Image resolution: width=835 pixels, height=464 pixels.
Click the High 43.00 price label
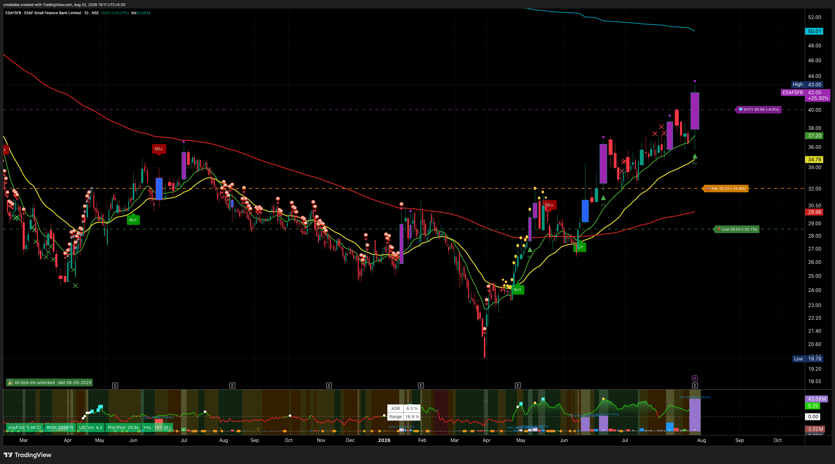click(x=807, y=85)
